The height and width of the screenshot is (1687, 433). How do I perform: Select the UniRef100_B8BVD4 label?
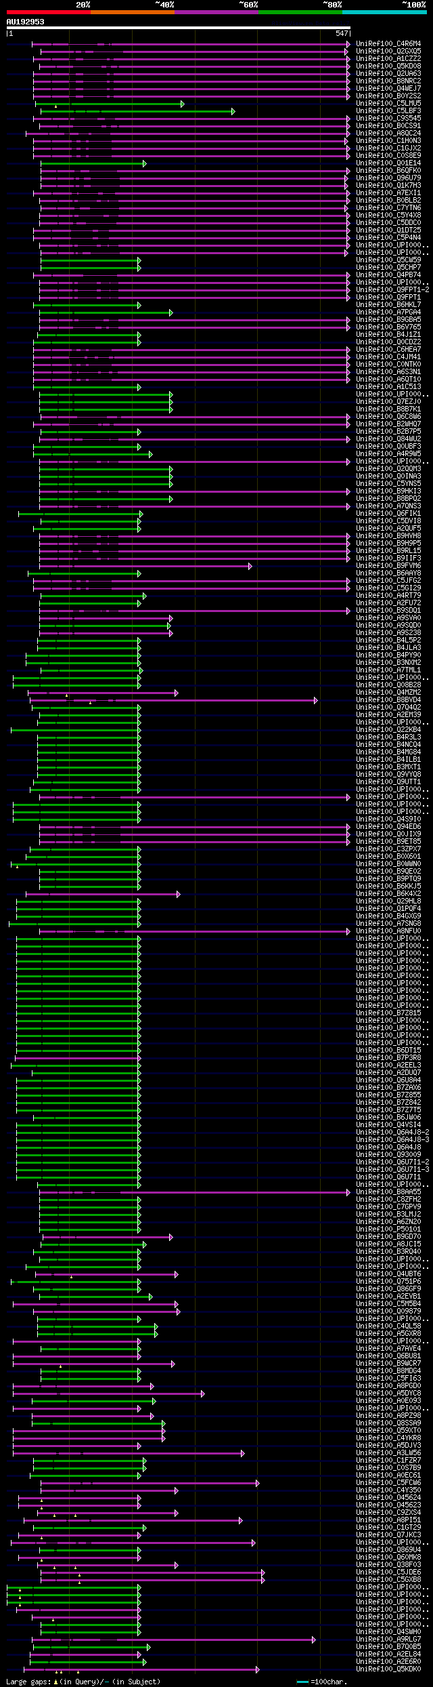coord(388,700)
